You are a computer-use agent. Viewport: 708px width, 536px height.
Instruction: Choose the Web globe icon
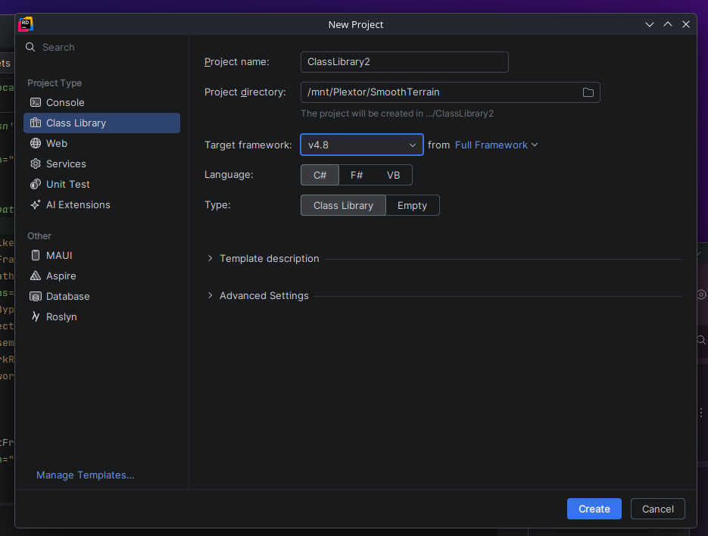point(35,143)
